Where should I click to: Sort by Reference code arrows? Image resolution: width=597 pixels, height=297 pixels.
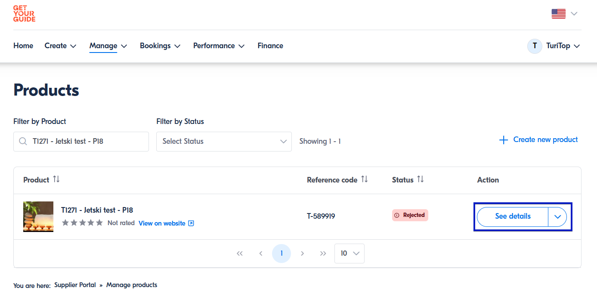click(364, 179)
